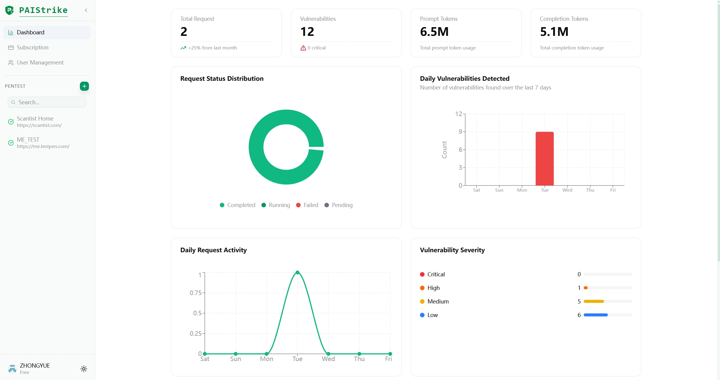The width and height of the screenshot is (720, 380).
Task: Go to the Subscription page
Action: click(x=33, y=47)
